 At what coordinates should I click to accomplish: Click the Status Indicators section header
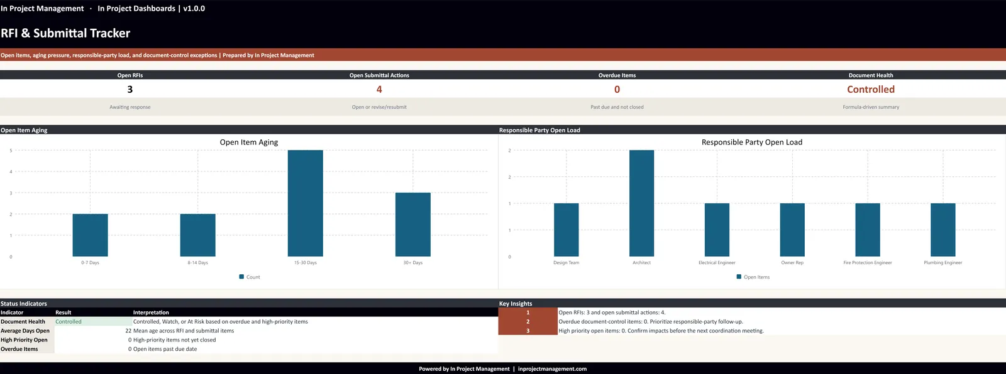click(24, 304)
